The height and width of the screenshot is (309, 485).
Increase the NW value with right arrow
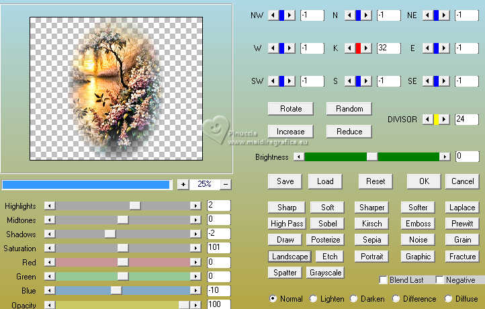290,15
